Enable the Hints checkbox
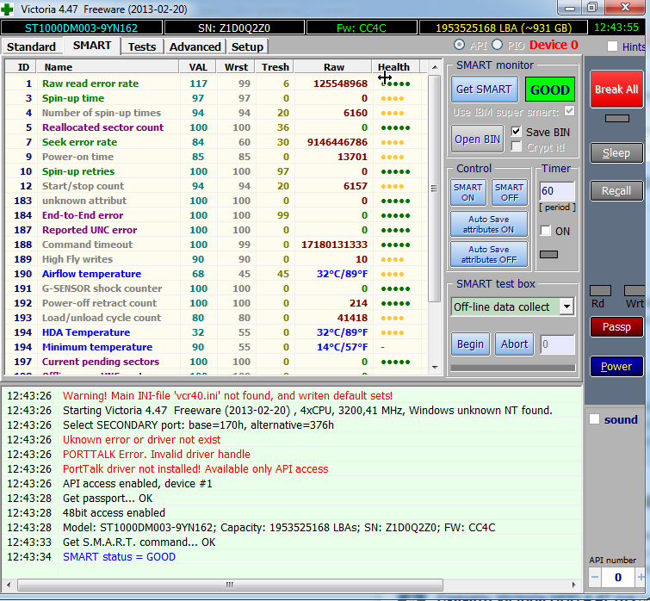 612,46
